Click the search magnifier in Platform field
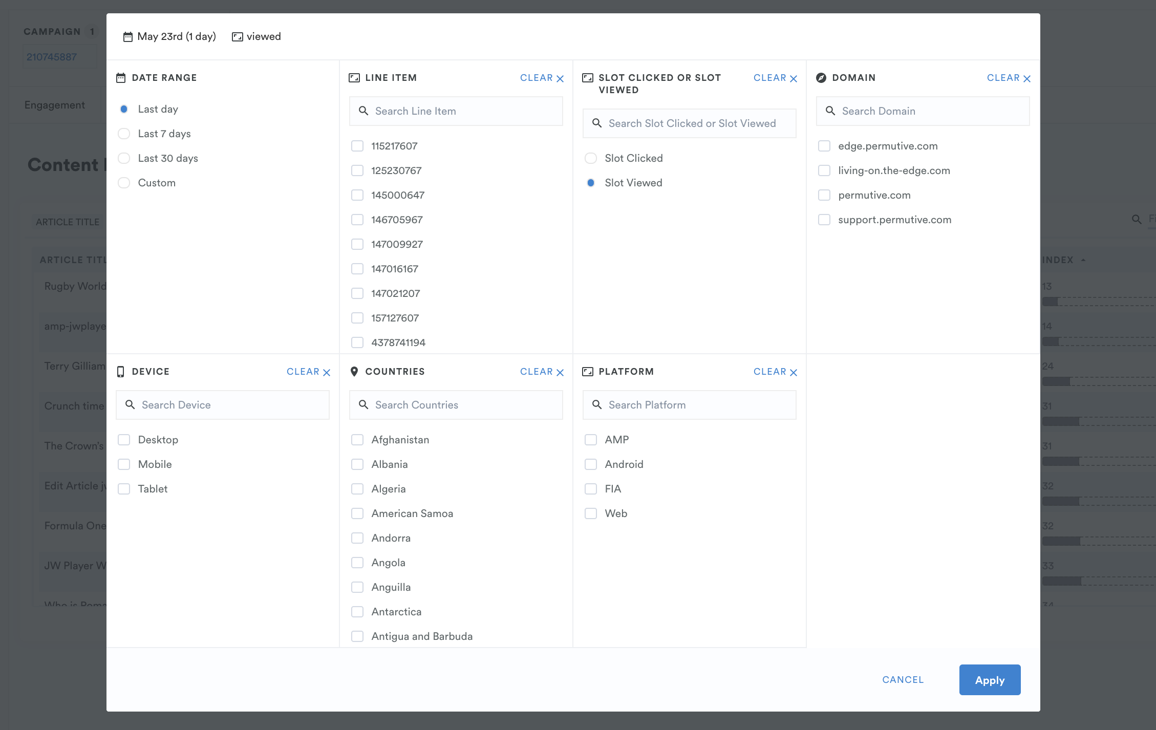This screenshot has width=1156, height=730. point(597,405)
